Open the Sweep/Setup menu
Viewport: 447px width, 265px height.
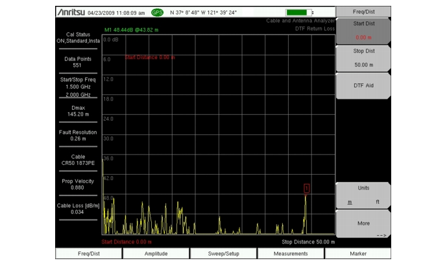tap(223, 253)
